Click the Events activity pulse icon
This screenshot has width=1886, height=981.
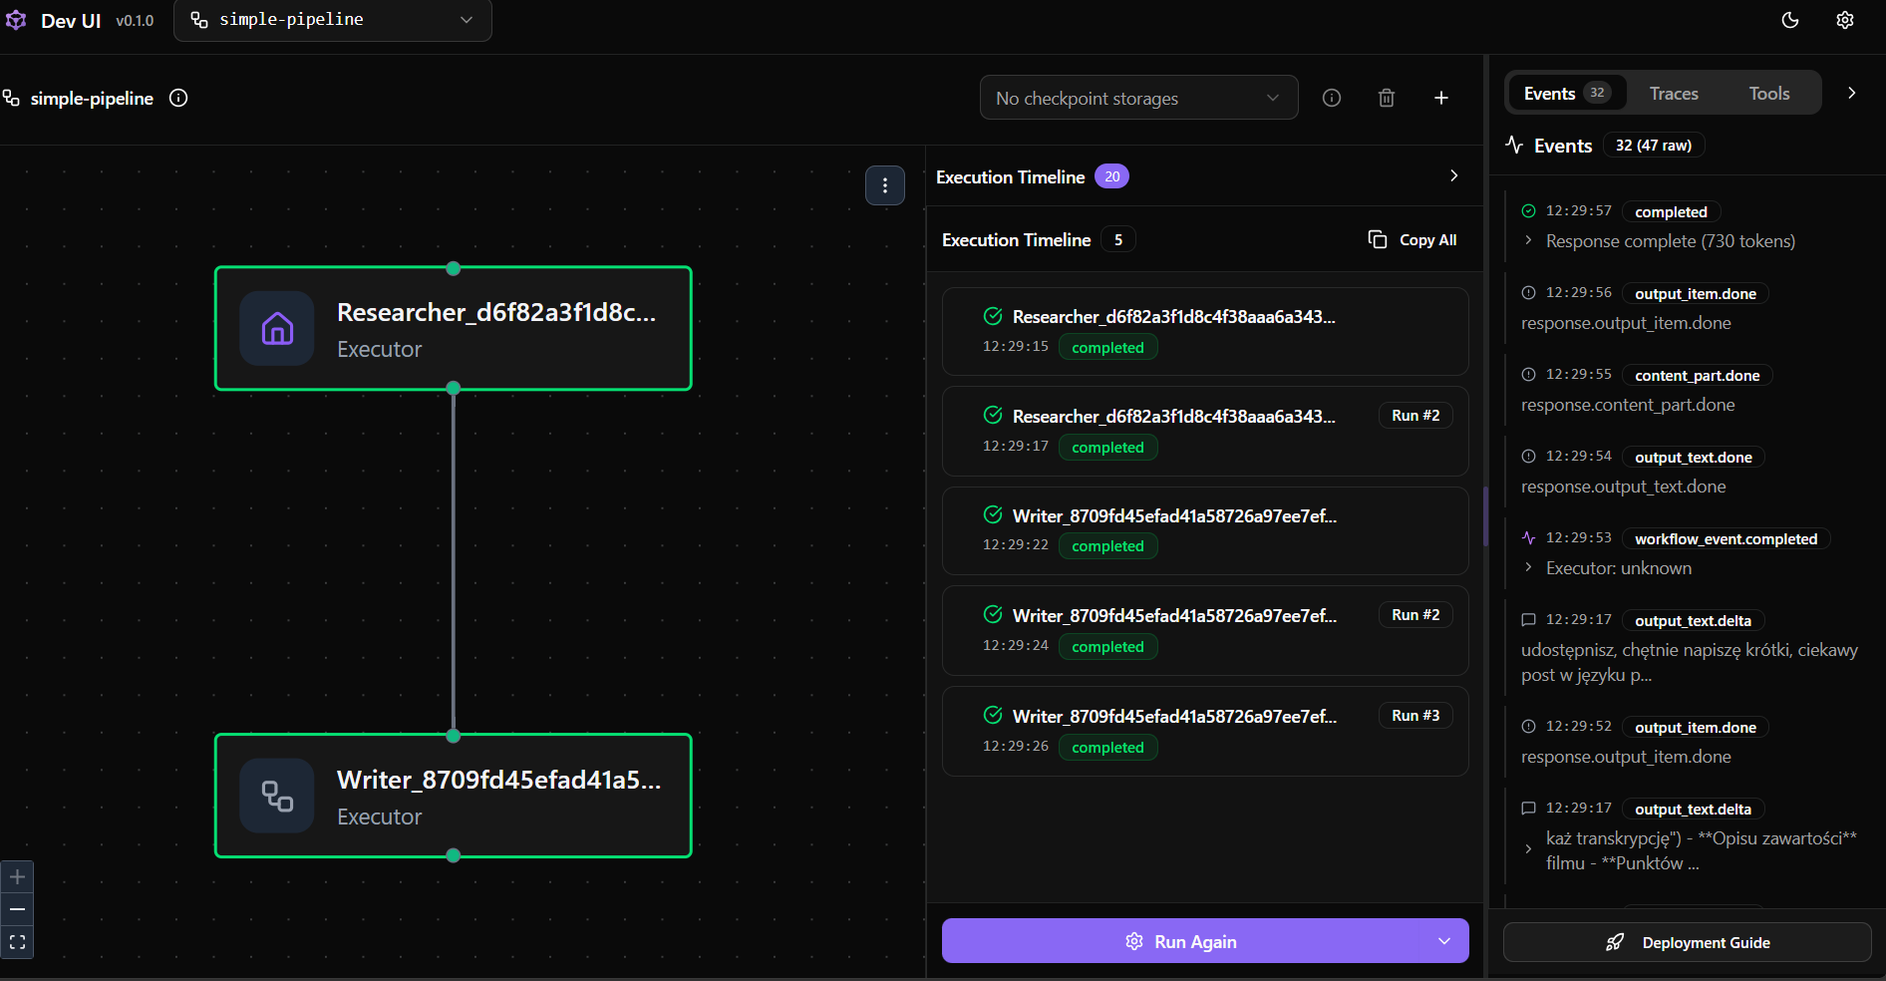pos(1514,145)
